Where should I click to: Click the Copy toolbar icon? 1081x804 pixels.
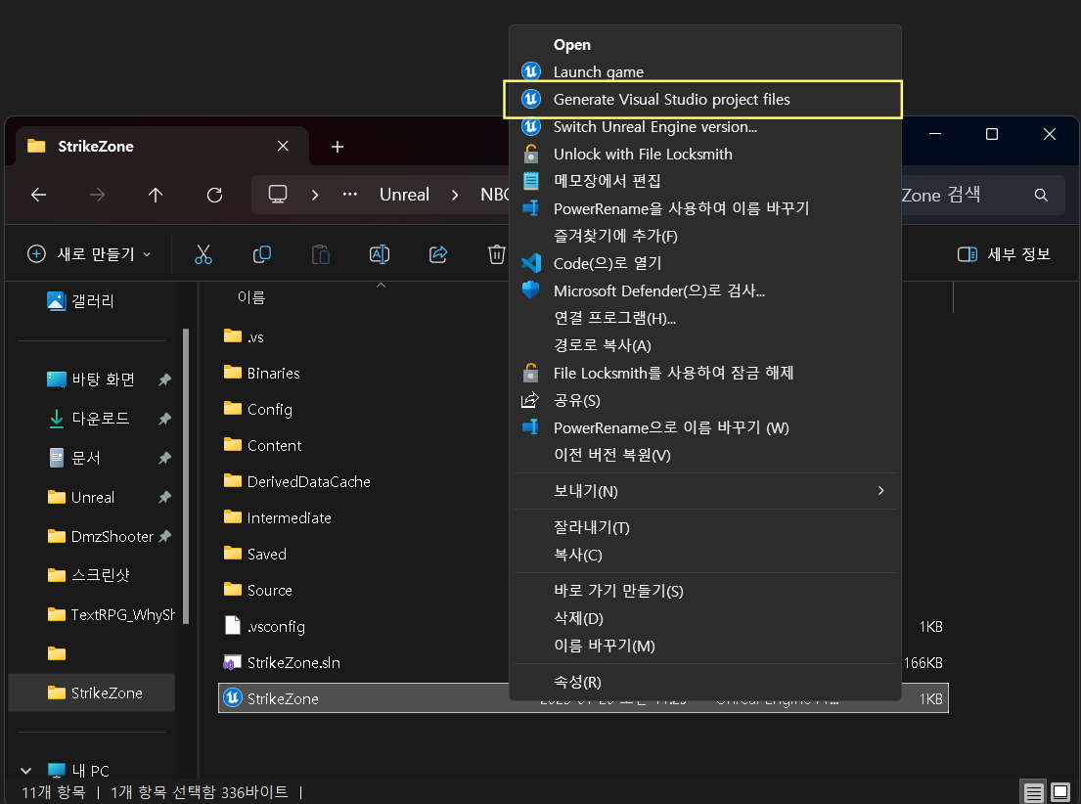(x=262, y=254)
